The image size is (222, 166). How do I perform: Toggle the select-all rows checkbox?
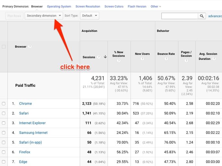click(4, 47)
